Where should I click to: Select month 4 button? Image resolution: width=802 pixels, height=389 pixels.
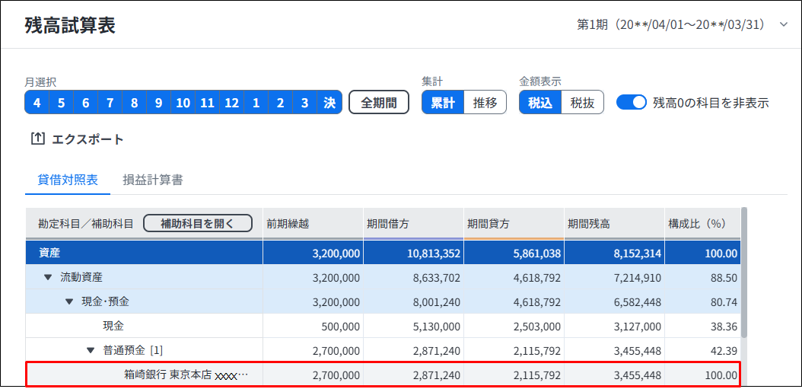37,102
